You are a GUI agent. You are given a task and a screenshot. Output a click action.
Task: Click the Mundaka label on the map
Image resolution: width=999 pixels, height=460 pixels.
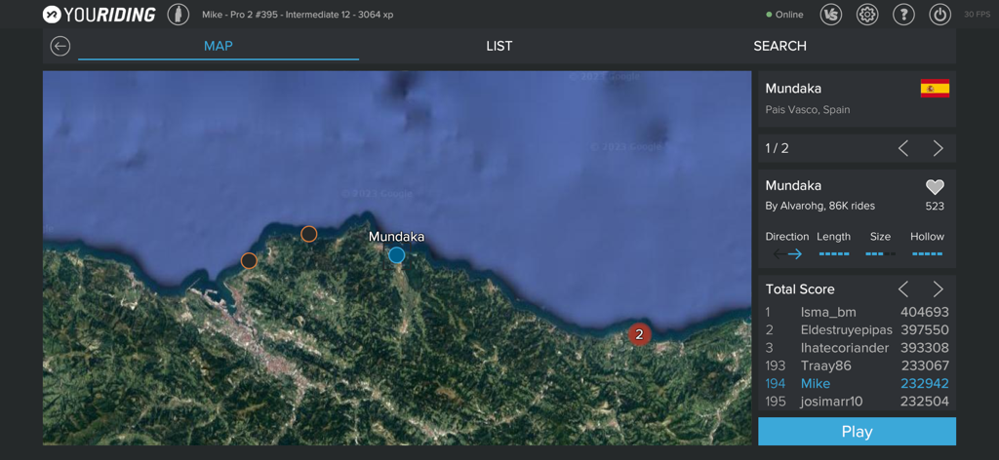tap(396, 237)
